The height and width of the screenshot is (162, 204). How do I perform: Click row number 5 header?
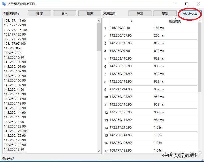(x=105, y=59)
